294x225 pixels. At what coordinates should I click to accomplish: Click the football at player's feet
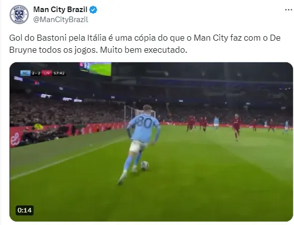pos(145,165)
